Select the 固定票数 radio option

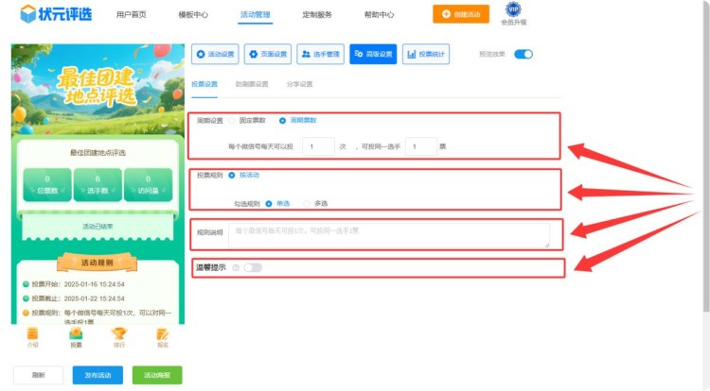point(233,121)
